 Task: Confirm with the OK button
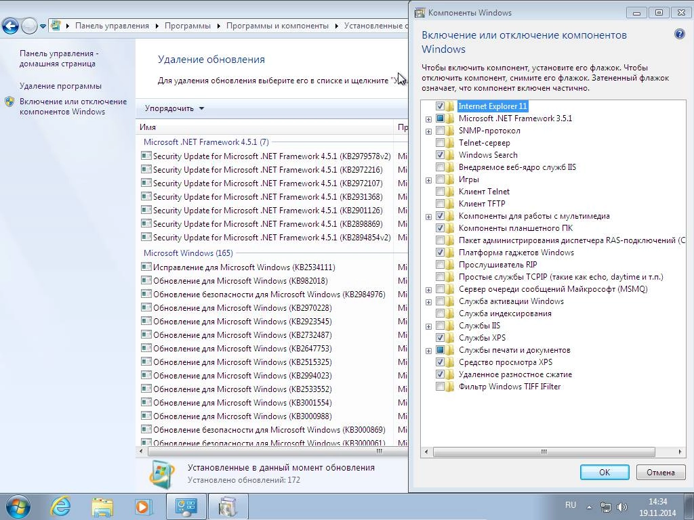tap(604, 472)
